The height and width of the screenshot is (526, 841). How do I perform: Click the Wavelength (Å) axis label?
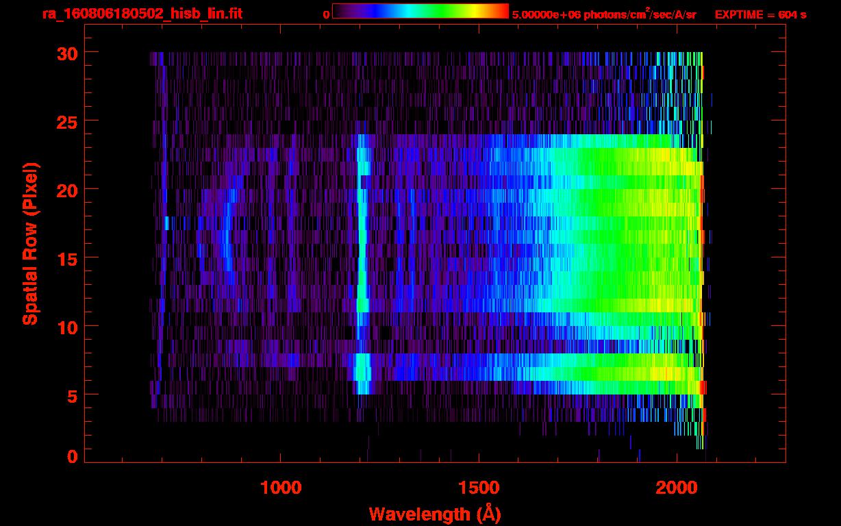[x=436, y=513]
